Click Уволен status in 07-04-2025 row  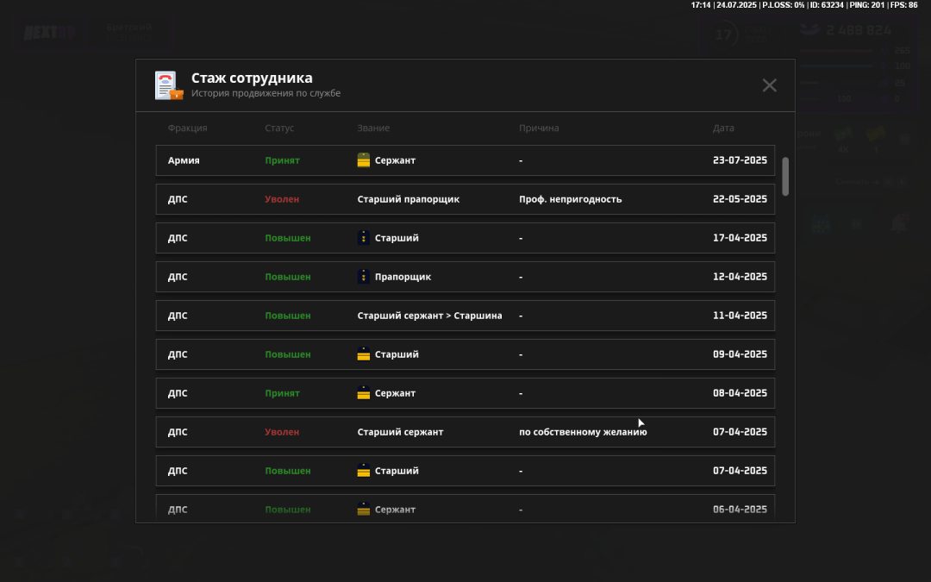[282, 432]
